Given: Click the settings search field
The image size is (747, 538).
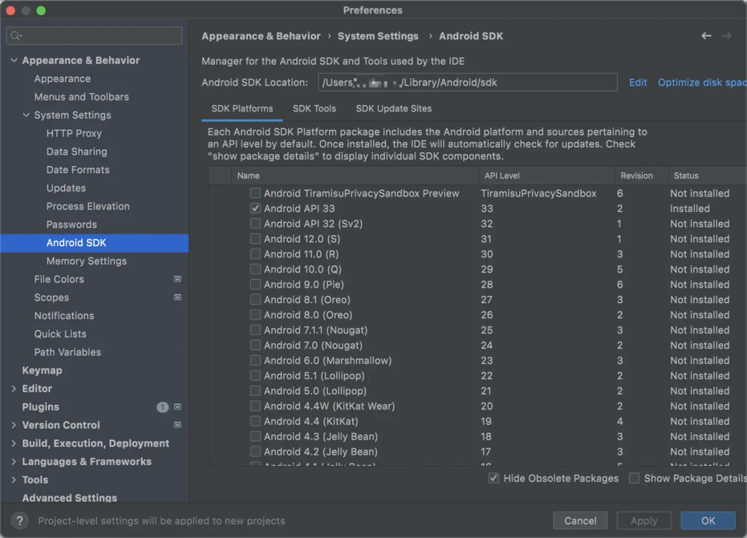Looking at the screenshot, I should (95, 36).
